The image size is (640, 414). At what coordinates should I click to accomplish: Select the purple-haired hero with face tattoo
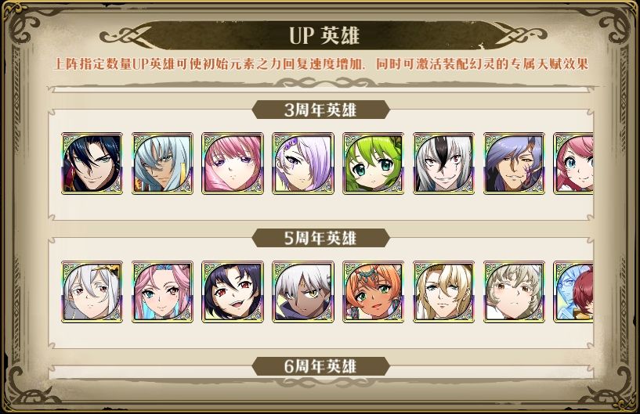coord(515,163)
